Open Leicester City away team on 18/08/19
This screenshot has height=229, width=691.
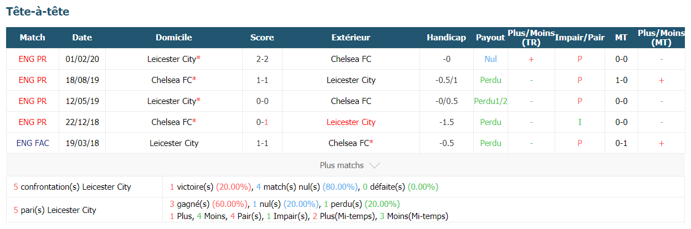pyautogui.click(x=351, y=80)
